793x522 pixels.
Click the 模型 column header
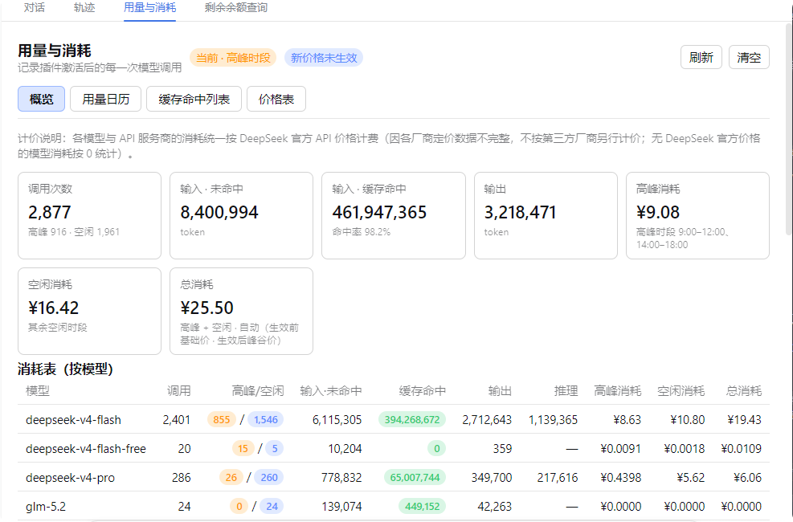pyautogui.click(x=38, y=390)
